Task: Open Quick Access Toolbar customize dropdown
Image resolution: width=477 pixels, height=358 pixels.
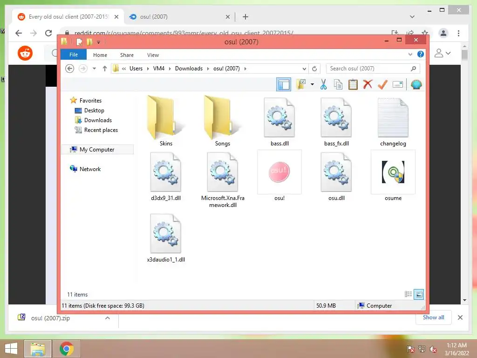Action: coord(98,42)
